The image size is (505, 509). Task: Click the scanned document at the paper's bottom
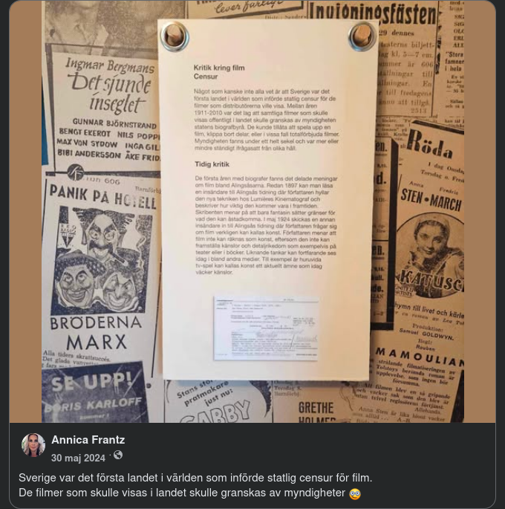266,328
